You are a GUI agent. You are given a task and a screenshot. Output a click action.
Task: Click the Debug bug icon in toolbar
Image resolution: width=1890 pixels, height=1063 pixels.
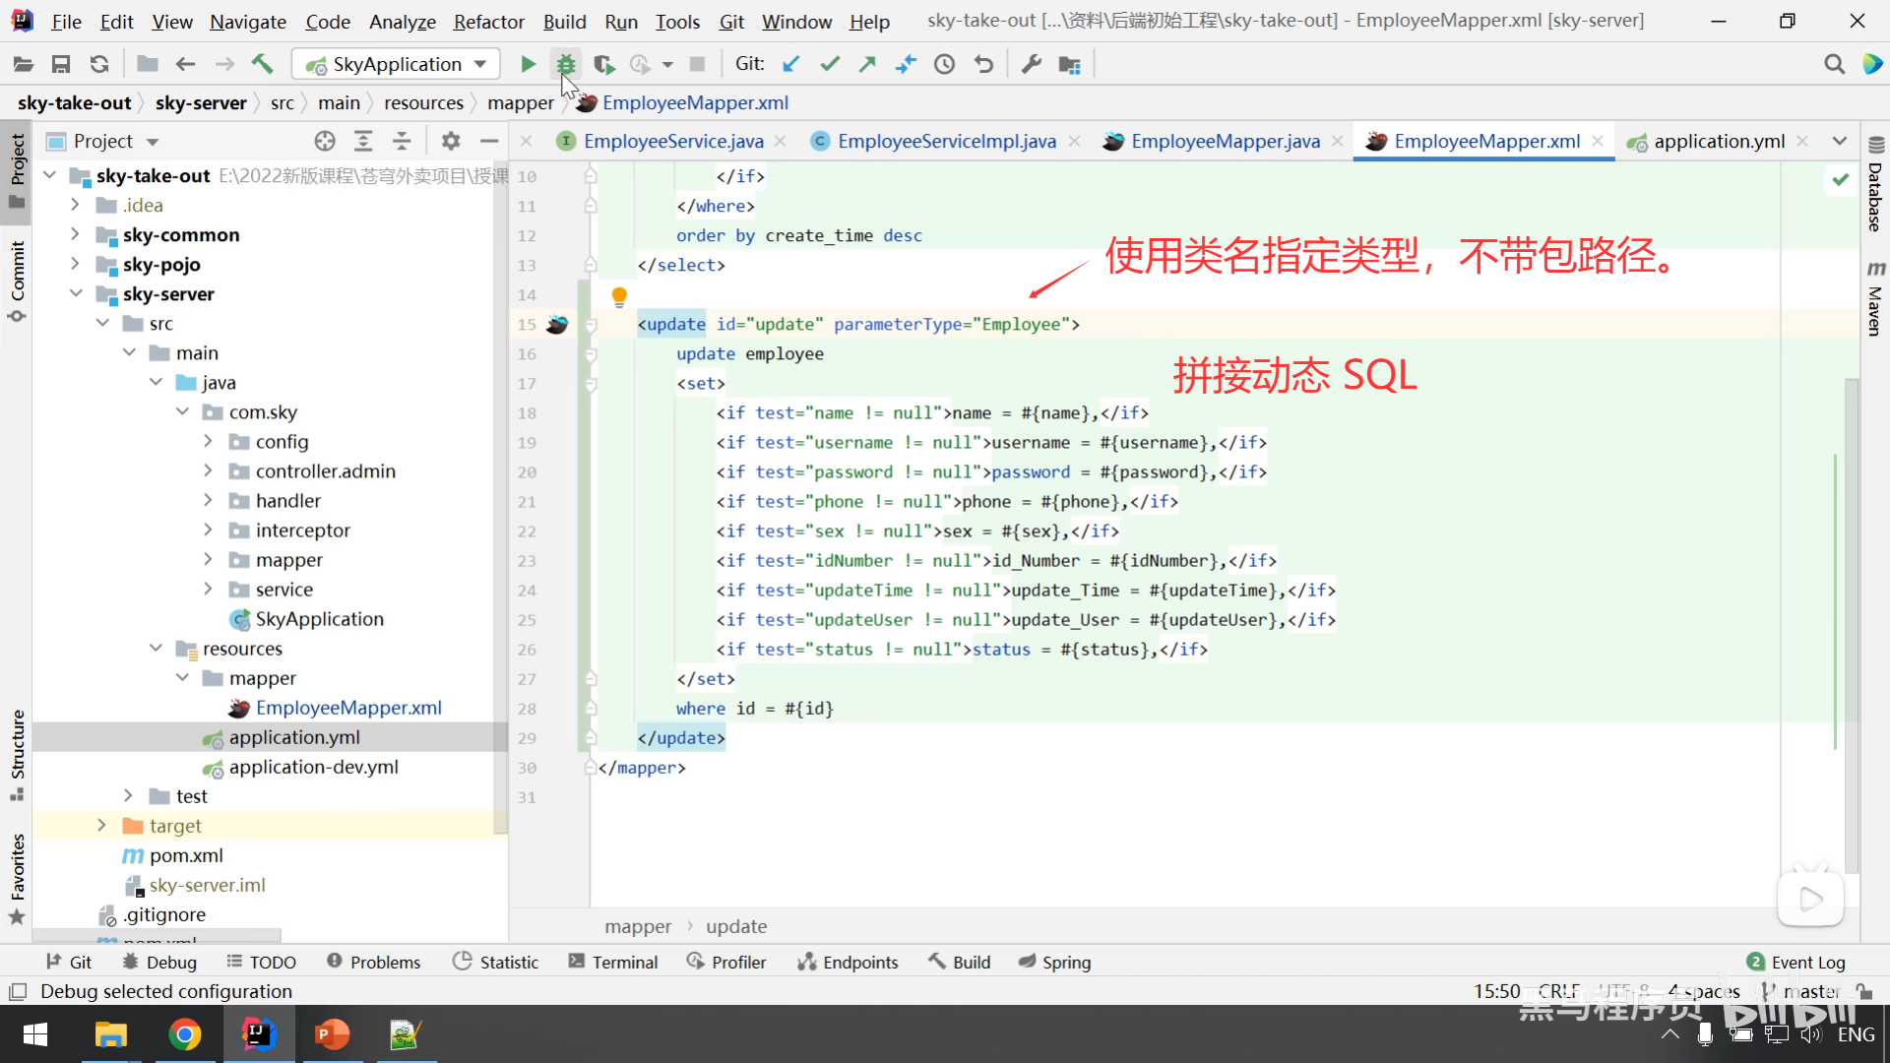pyautogui.click(x=566, y=64)
